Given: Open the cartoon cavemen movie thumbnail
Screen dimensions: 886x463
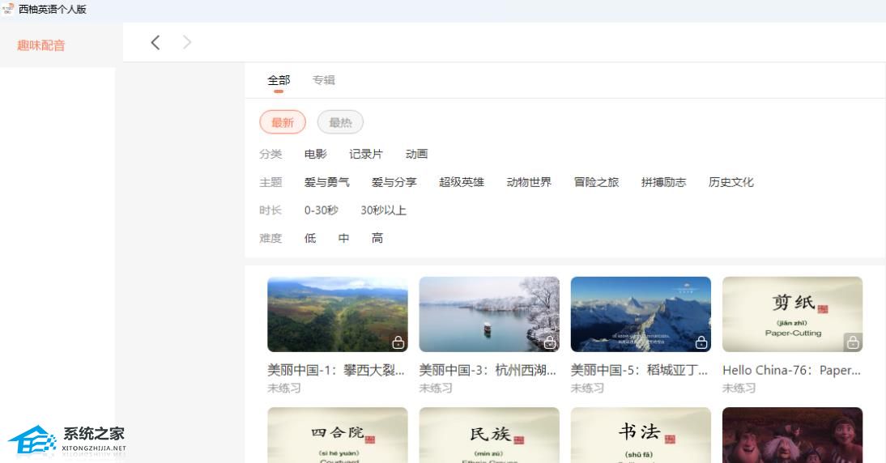Looking at the screenshot, I should [792, 435].
